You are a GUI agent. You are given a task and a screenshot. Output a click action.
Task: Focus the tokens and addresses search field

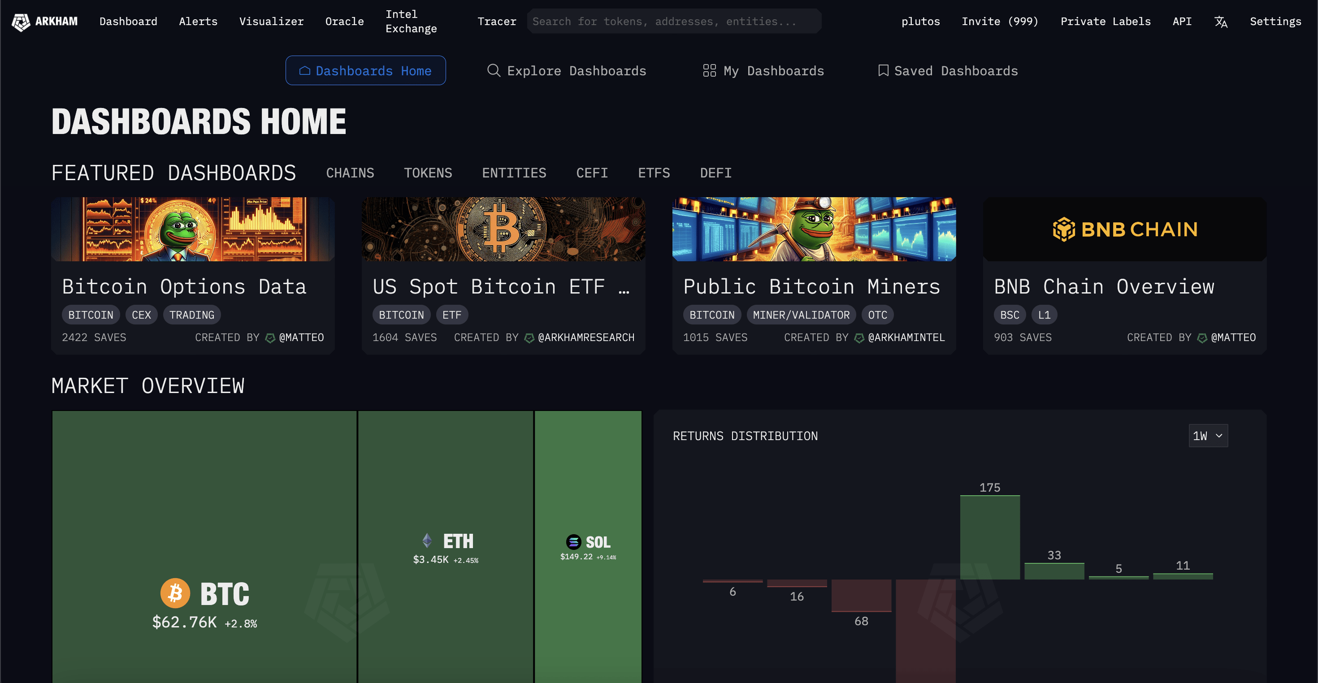pos(674,22)
